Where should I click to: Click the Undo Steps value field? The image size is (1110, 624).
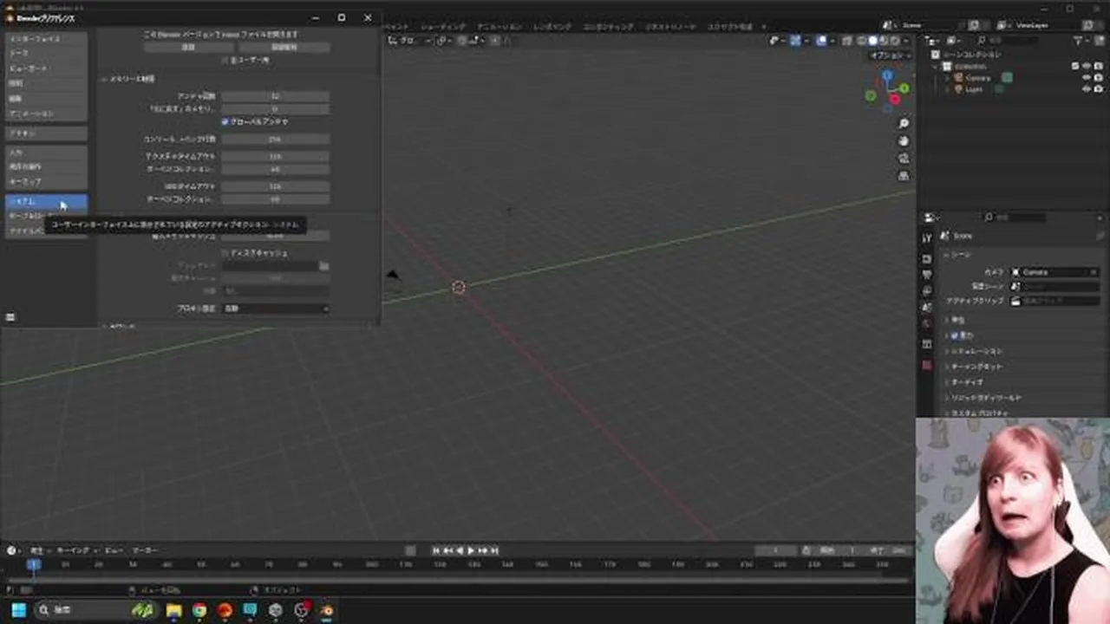(x=276, y=96)
